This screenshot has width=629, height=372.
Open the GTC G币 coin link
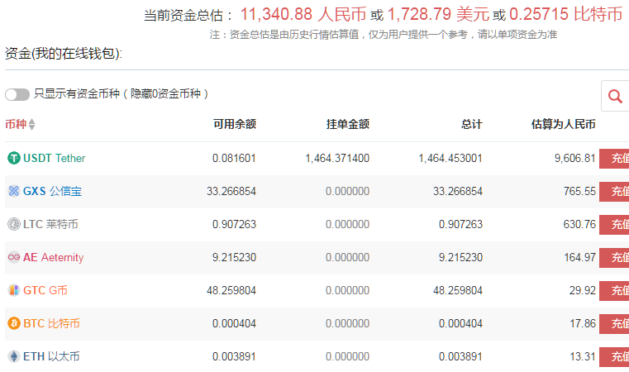click(x=45, y=290)
